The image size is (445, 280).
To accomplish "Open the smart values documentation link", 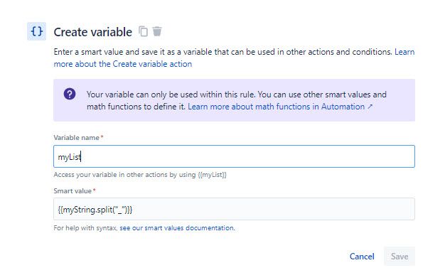I will coord(177,228).
